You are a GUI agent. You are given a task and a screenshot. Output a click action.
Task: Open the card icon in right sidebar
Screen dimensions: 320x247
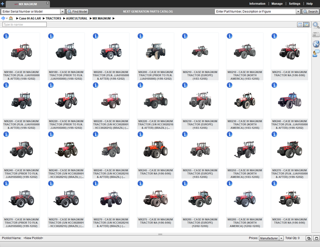[316, 35]
